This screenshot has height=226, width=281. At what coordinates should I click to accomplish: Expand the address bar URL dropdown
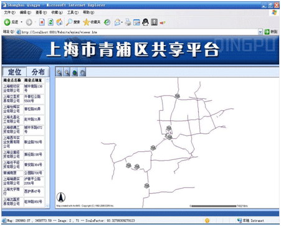tap(260, 32)
